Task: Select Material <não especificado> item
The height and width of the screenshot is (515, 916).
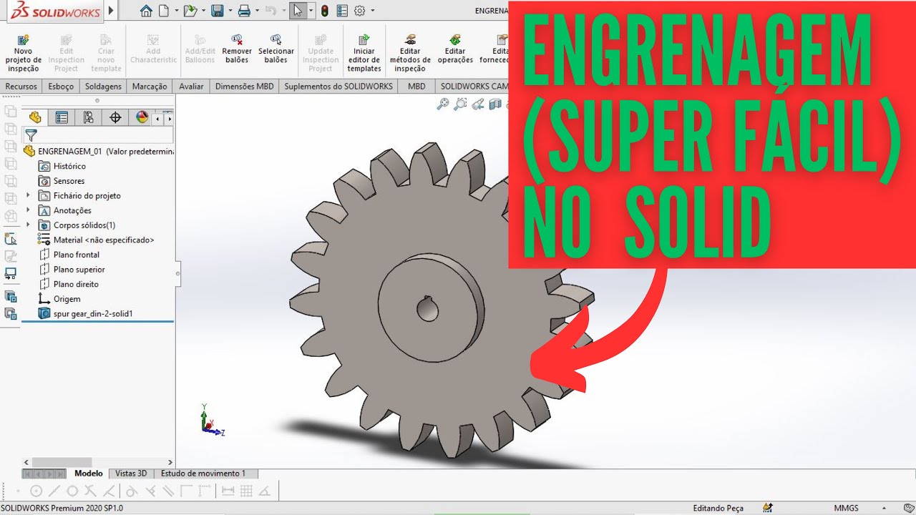Action: click(96, 240)
